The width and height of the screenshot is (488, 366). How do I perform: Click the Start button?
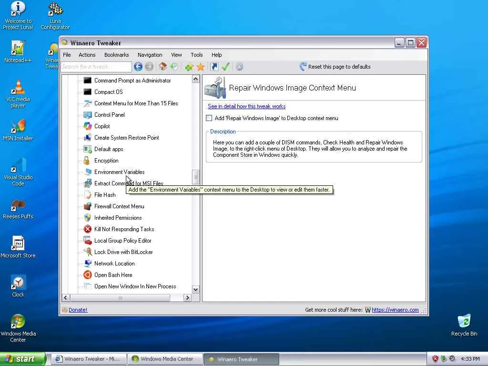point(23,359)
